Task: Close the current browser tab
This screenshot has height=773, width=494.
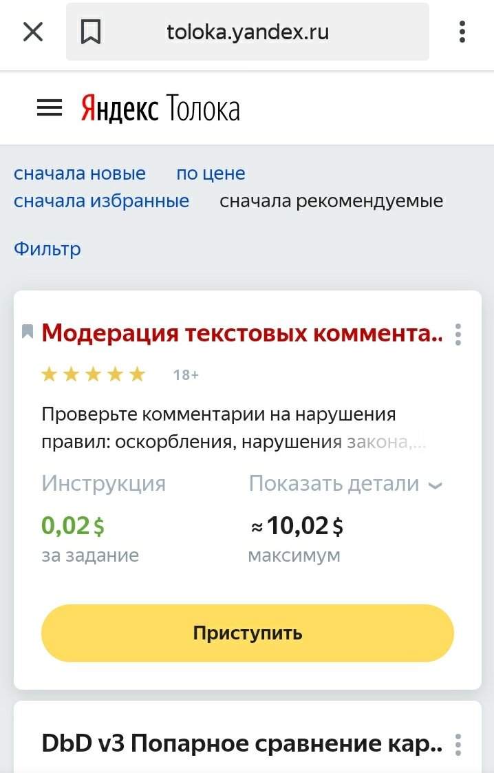Action: pos(33,32)
